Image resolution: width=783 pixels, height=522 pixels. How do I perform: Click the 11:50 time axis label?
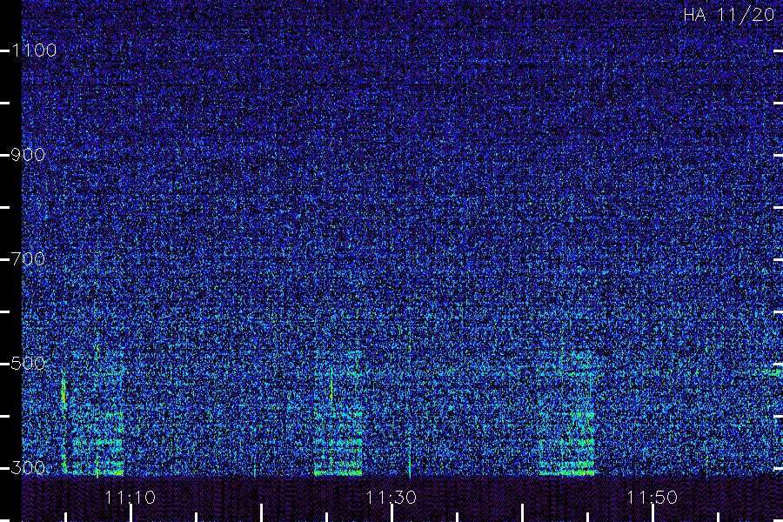(x=652, y=497)
